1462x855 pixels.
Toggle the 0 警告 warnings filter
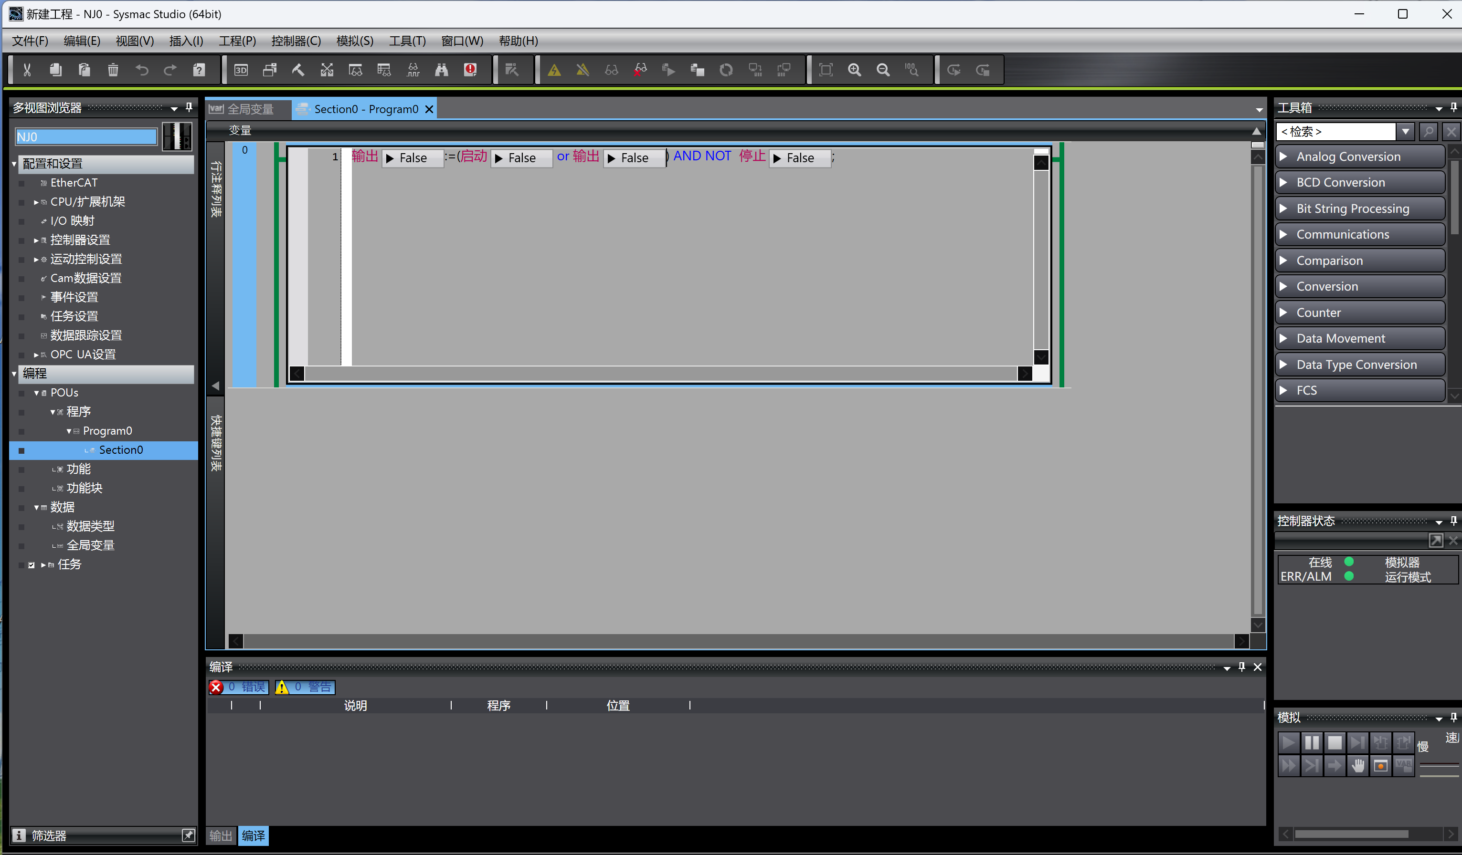click(305, 687)
